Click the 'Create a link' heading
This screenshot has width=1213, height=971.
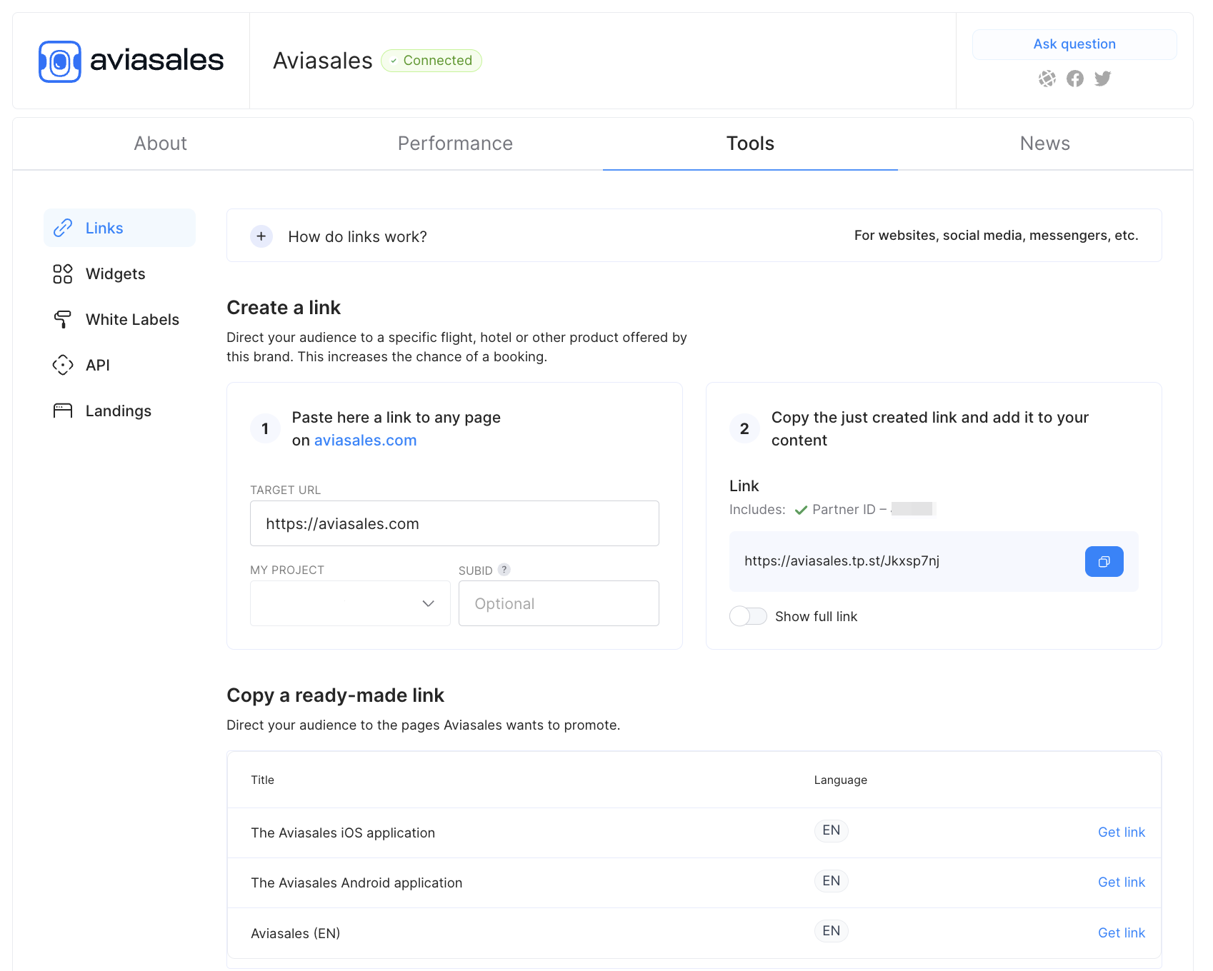tap(284, 308)
